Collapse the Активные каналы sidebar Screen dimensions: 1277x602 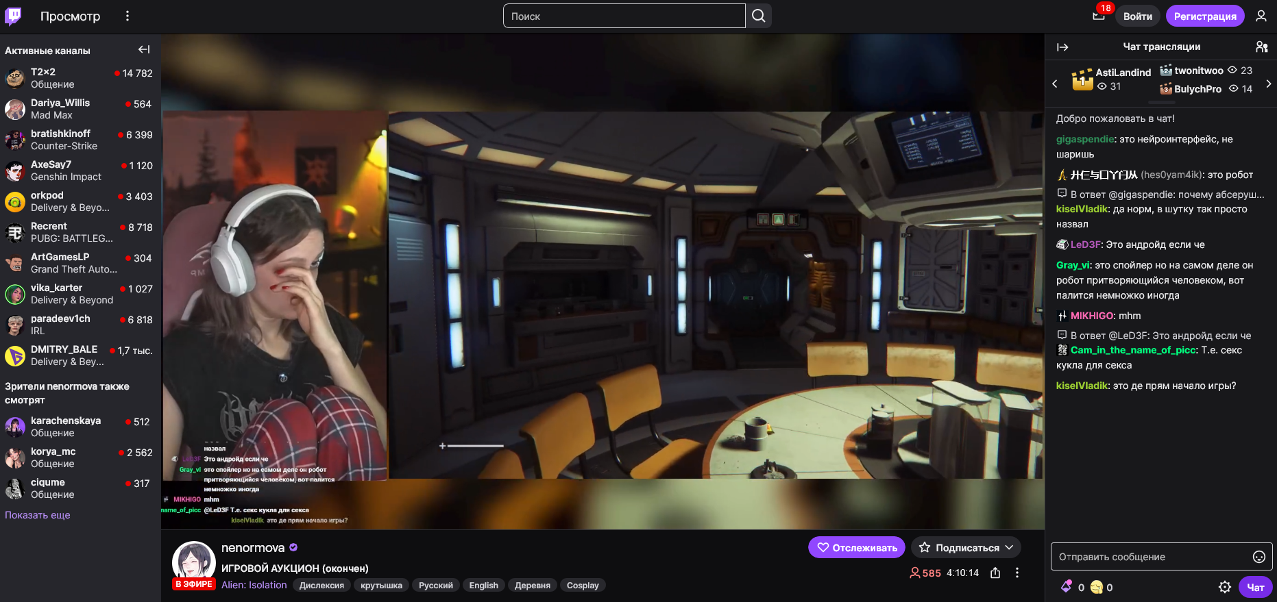coord(144,49)
